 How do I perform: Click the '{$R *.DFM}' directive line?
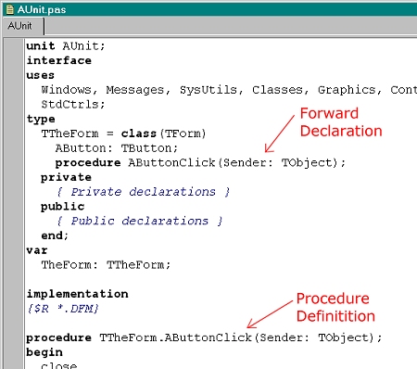click(x=63, y=309)
